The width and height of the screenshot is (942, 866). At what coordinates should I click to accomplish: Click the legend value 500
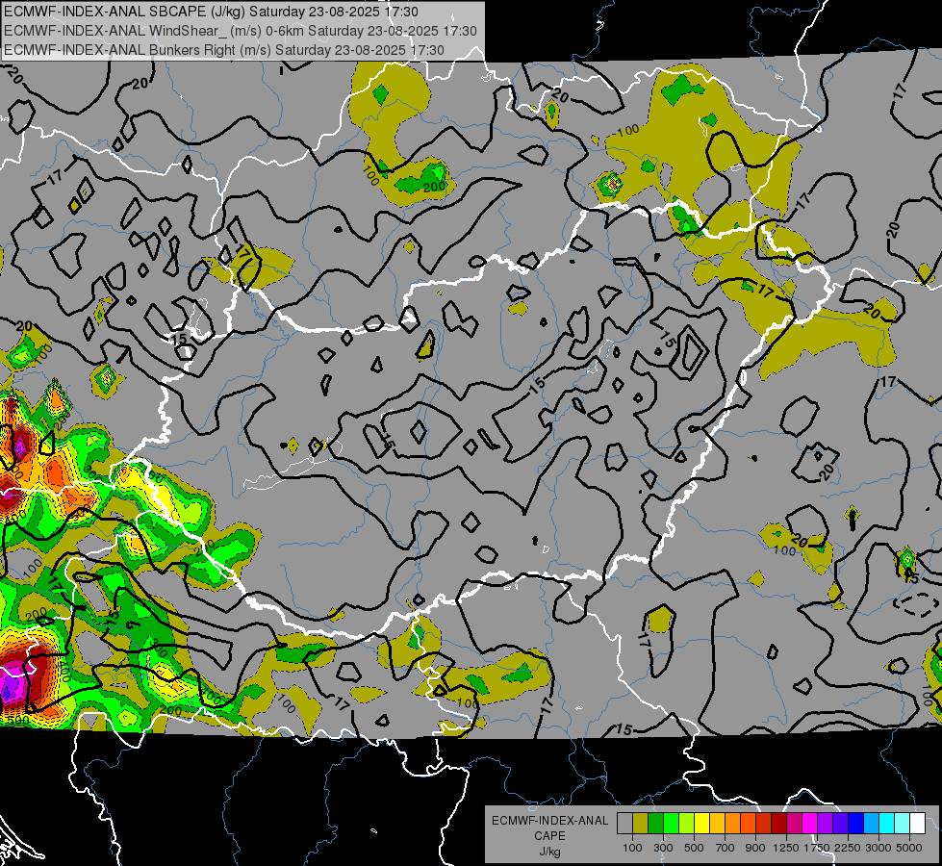click(694, 848)
